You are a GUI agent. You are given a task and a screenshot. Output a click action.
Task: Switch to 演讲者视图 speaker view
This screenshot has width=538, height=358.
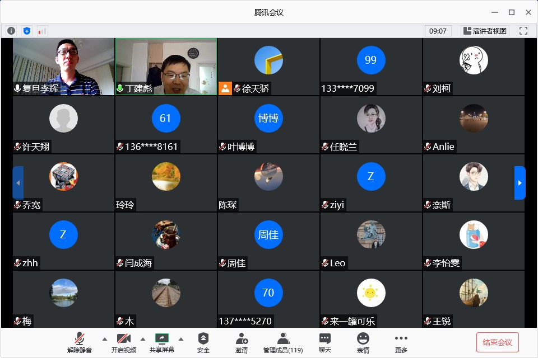point(484,31)
